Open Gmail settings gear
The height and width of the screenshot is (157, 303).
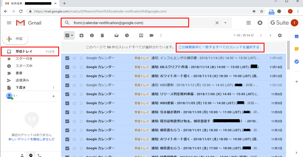(280, 35)
